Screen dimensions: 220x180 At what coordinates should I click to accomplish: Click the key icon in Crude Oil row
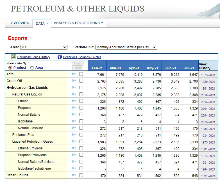coord(74,81)
